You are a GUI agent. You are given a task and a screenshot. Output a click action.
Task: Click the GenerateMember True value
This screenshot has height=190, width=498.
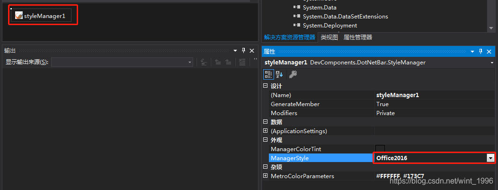(x=382, y=104)
